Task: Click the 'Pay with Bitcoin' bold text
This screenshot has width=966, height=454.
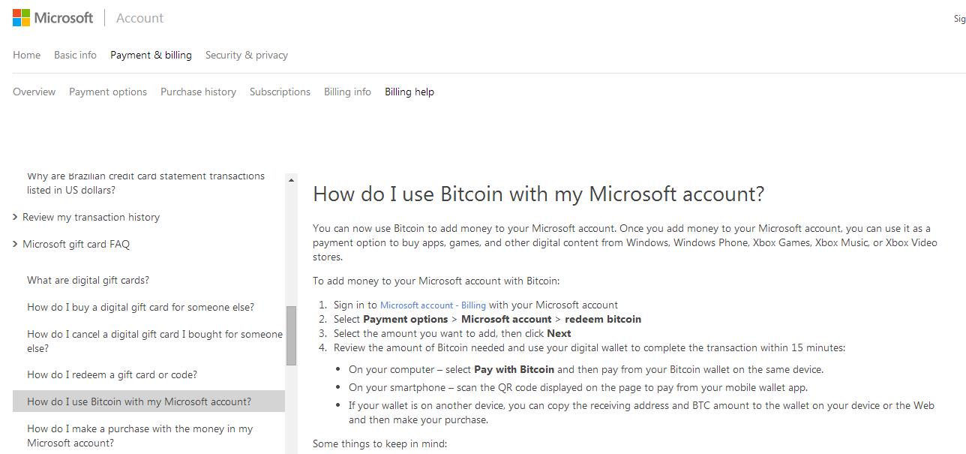Action: (x=514, y=369)
